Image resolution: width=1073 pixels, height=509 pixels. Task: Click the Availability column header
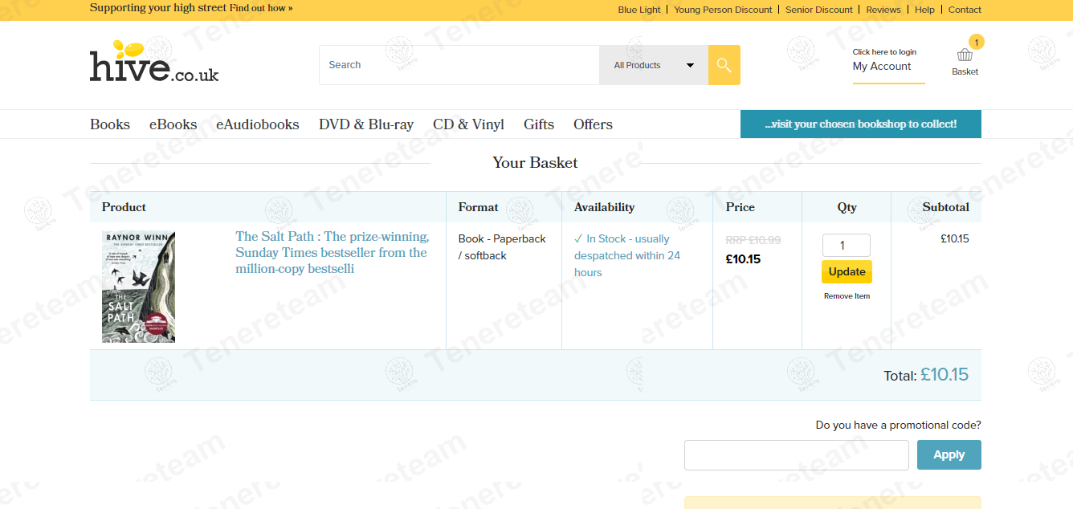click(604, 207)
